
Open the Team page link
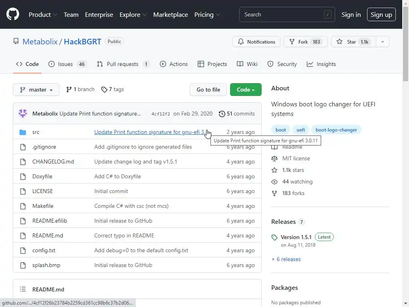pos(71,15)
